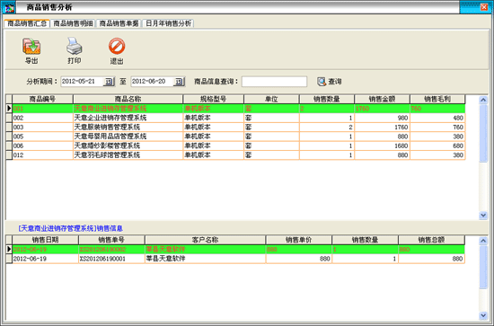Click row selector for product 003
Screen dimensions: 494x326
click(x=9, y=128)
